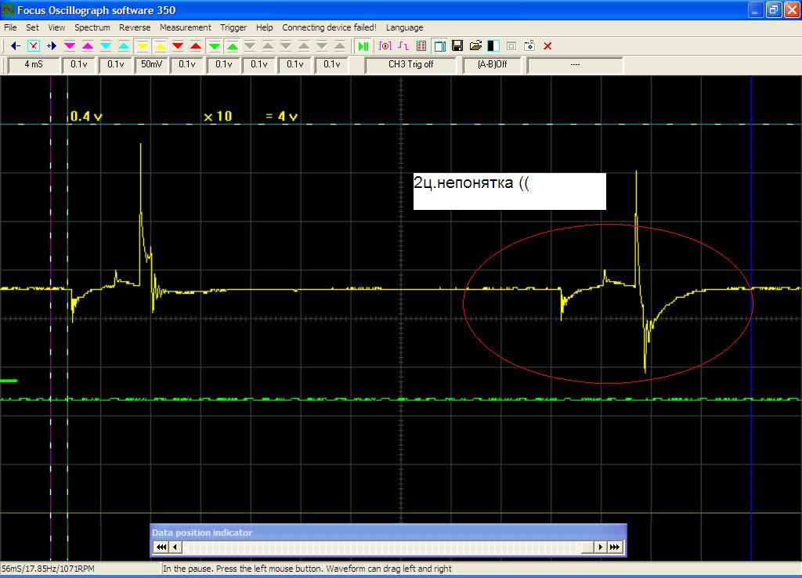
Task: Click the cyan up triangle icon
Action: pos(124,46)
